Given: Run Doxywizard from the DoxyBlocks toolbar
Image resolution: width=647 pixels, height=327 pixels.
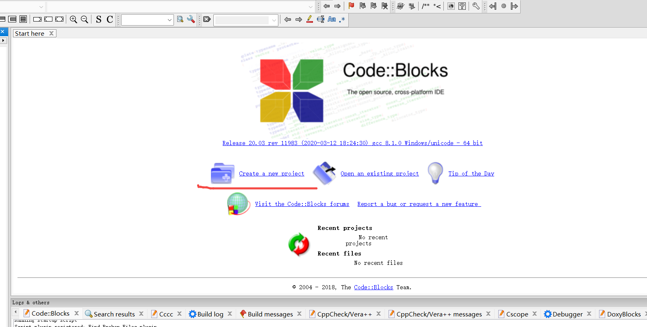Looking at the screenshot, I should point(401,6).
